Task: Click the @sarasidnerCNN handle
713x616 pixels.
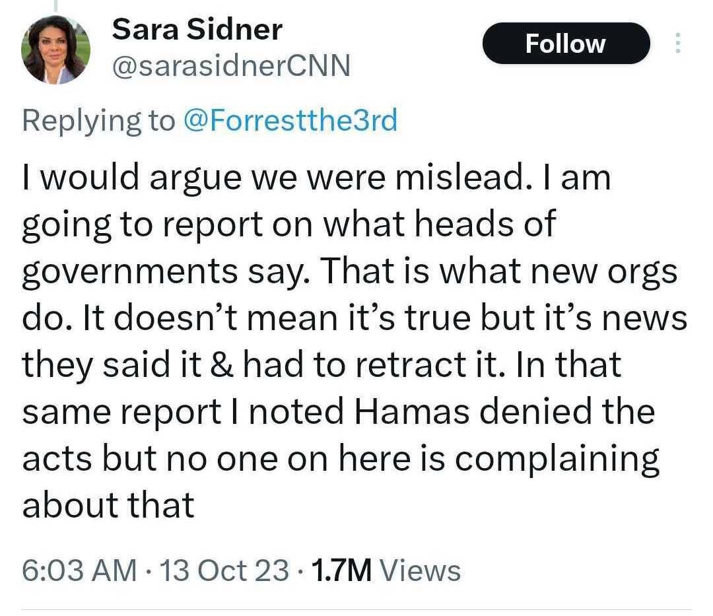Action: tap(231, 66)
